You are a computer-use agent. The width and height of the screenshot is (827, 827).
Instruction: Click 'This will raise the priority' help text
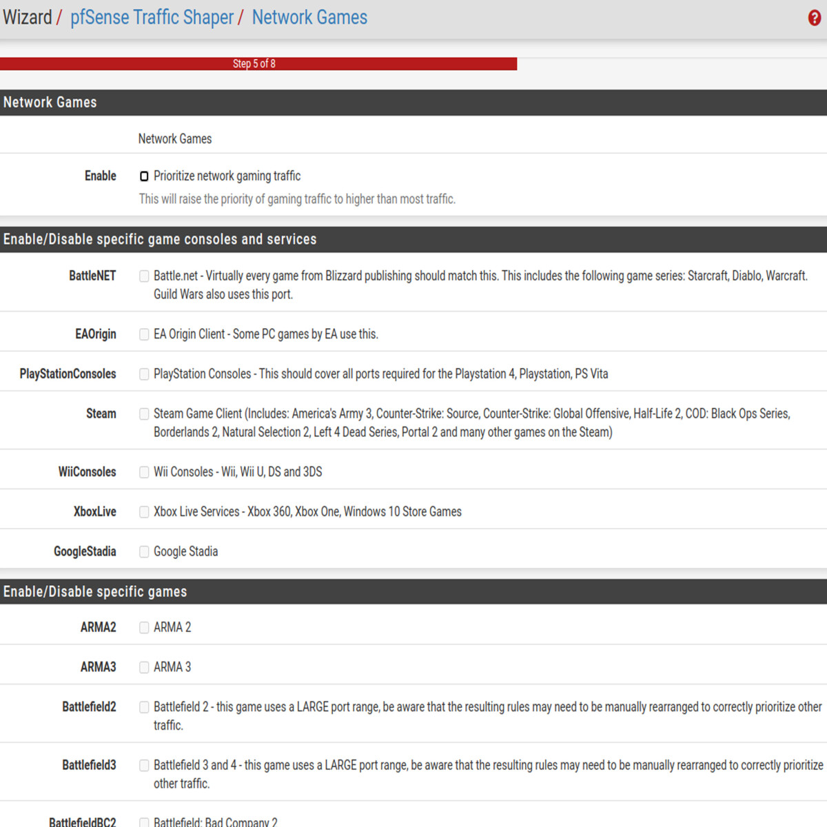(x=297, y=199)
